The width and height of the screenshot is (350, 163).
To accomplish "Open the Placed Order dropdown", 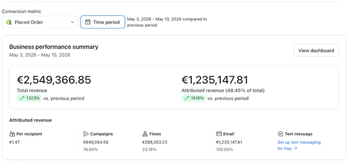I will point(40,22).
